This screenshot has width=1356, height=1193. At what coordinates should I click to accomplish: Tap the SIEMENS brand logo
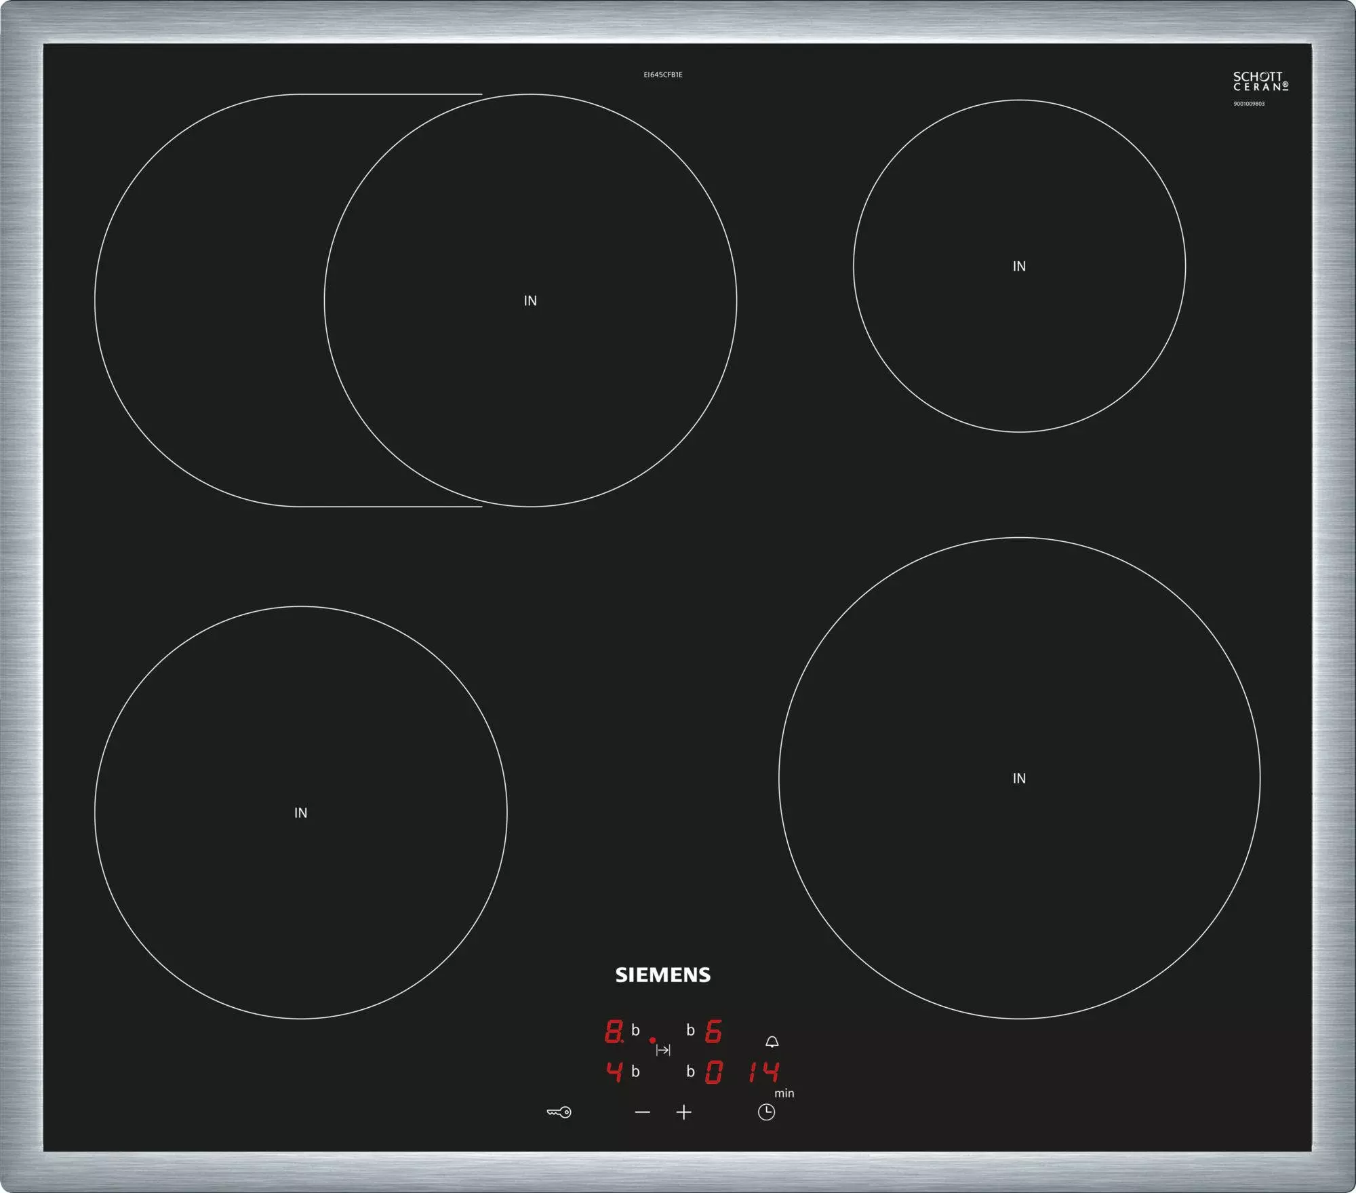click(x=662, y=975)
